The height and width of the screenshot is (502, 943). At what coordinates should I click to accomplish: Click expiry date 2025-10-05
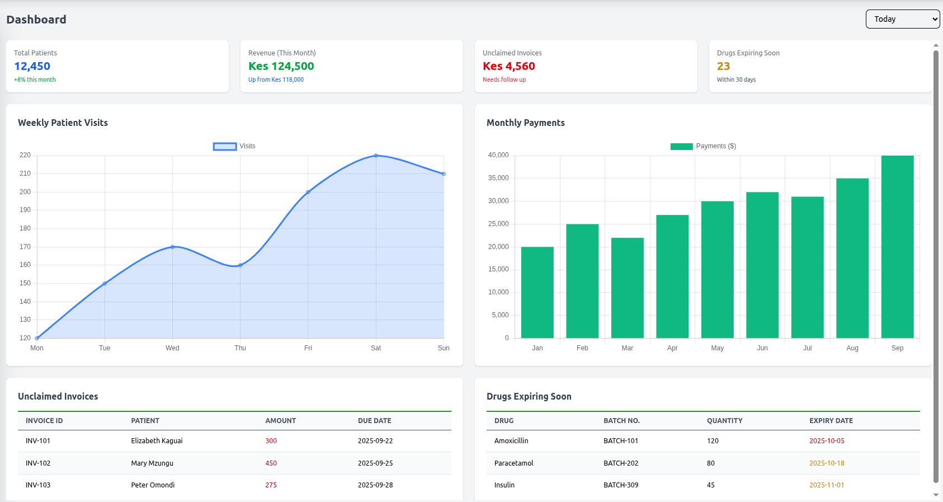(x=827, y=441)
